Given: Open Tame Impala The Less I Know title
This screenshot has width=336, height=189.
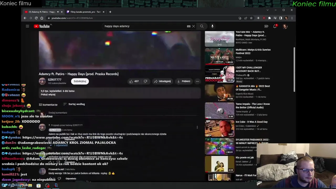Looking at the screenshot, I should 253,106.
